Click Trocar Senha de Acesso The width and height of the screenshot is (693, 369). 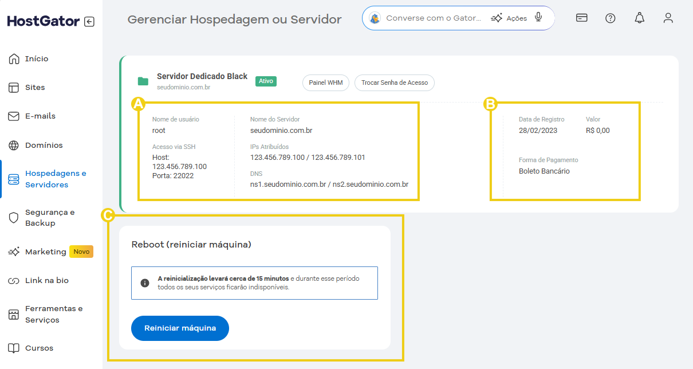pos(395,83)
